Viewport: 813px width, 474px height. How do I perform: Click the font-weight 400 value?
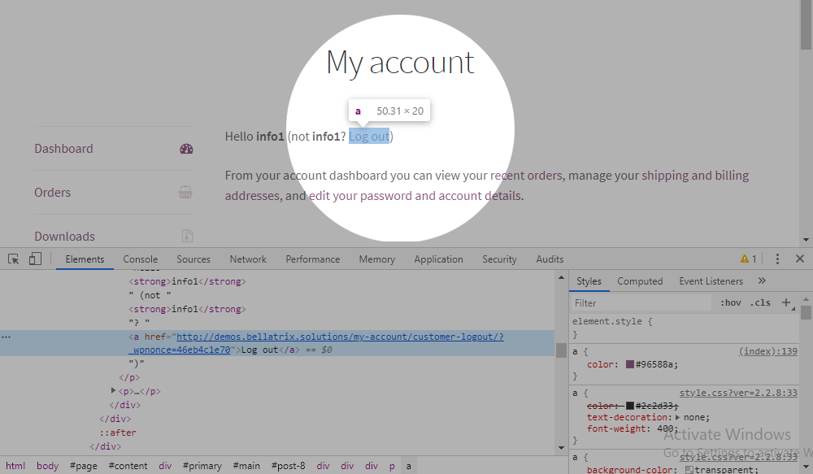[665, 429]
